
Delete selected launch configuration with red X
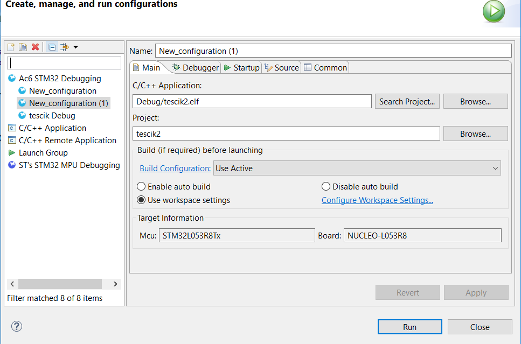(35, 47)
